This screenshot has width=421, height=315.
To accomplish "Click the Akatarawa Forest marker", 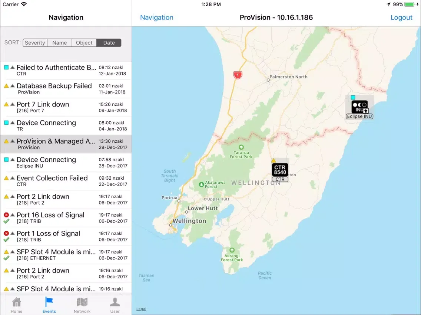I will coord(201,184).
